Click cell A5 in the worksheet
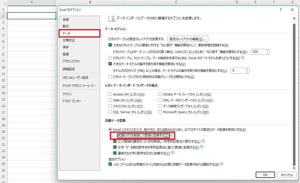This screenshot has width=300, height=183. click(x=31, y=35)
